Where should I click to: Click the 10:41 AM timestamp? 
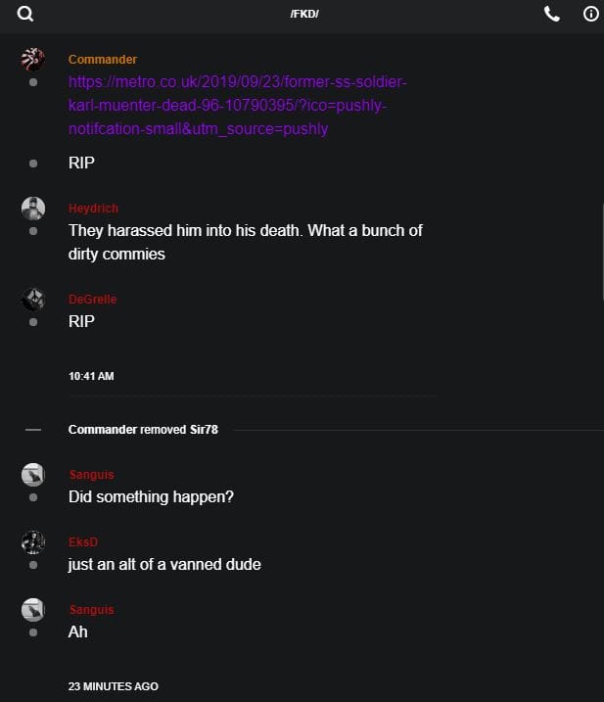pyautogui.click(x=91, y=376)
